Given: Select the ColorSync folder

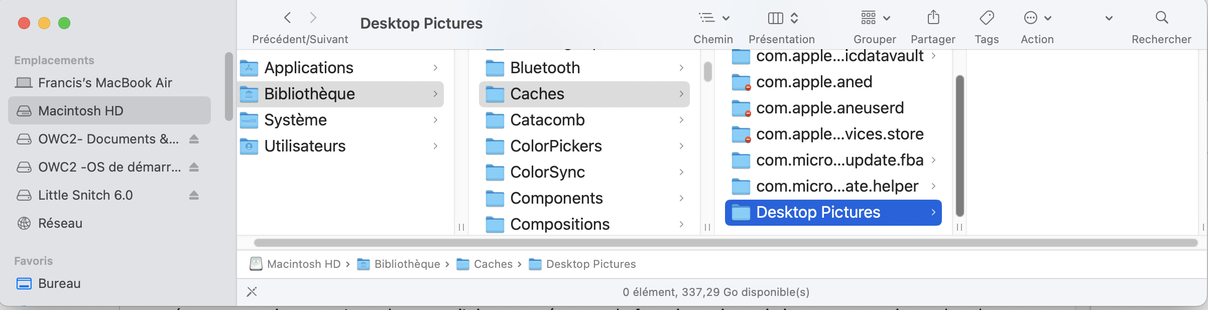Looking at the screenshot, I should pyautogui.click(x=547, y=172).
